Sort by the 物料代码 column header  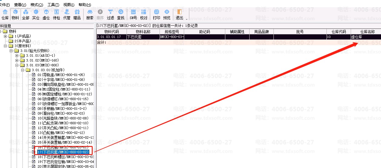click(111, 32)
